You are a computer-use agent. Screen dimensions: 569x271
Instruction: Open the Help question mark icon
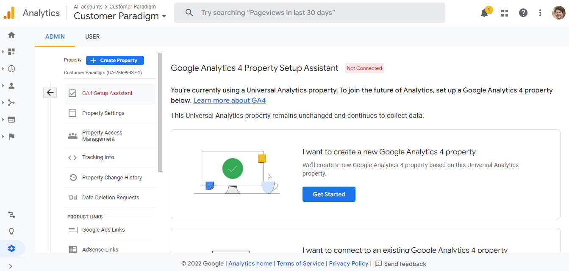click(523, 13)
